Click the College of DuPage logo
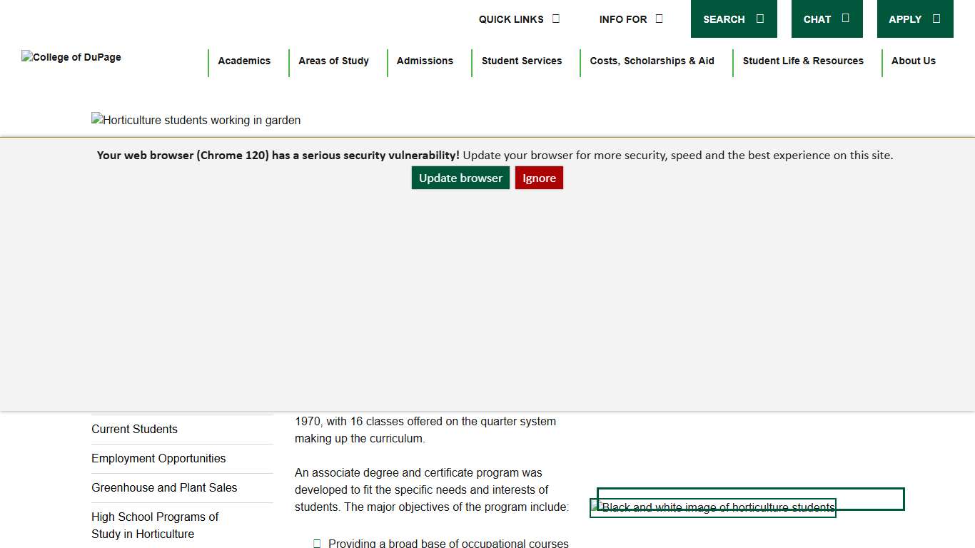The width and height of the screenshot is (975, 548). [71, 57]
